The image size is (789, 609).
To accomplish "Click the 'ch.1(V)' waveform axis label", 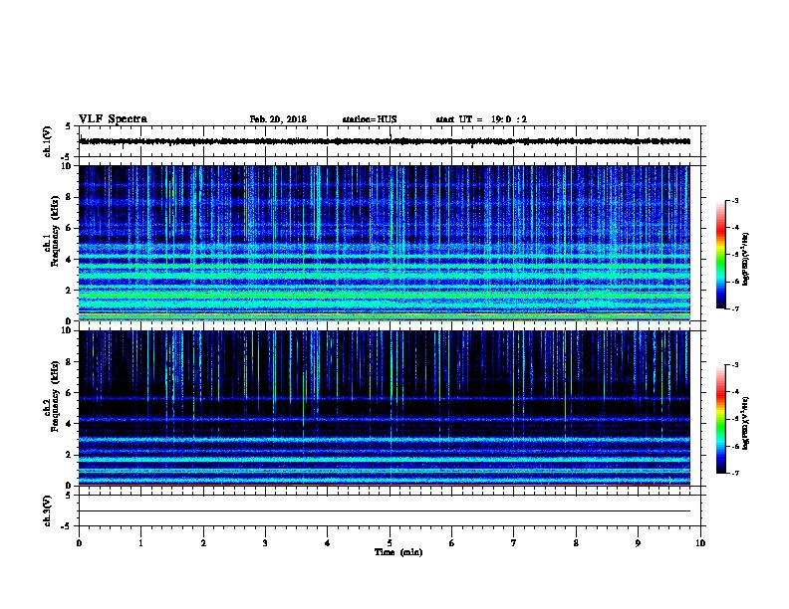I will (x=48, y=141).
